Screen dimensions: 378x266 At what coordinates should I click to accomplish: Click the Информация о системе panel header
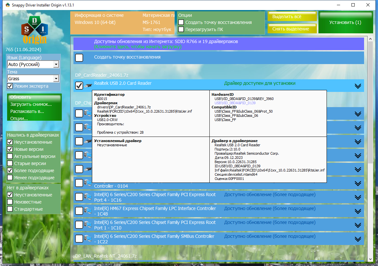(x=99, y=15)
